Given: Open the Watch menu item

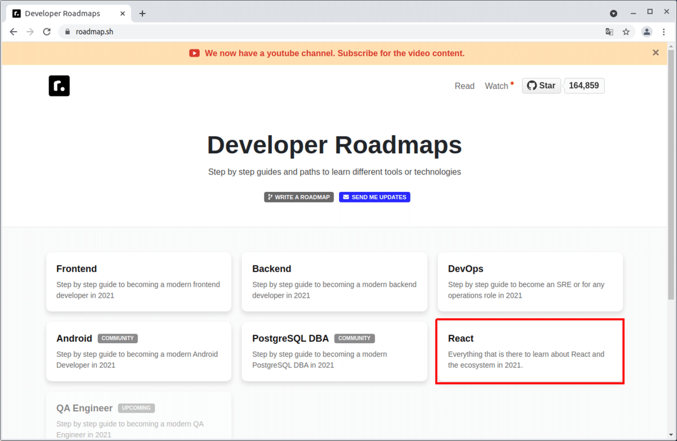Looking at the screenshot, I should coord(495,86).
